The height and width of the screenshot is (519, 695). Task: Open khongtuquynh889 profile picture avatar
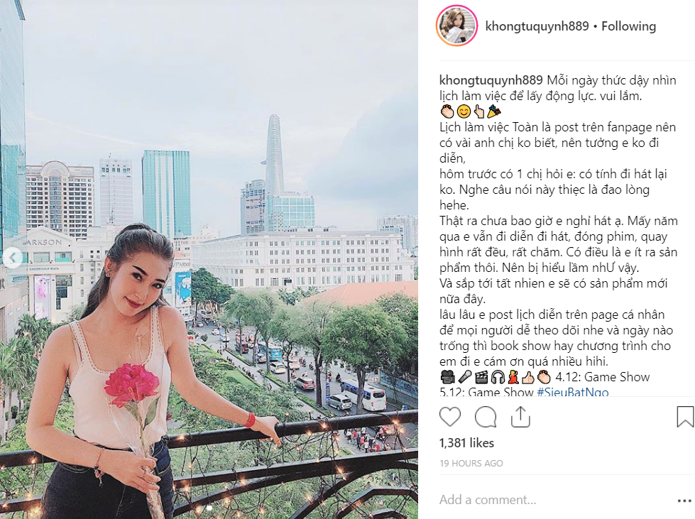pos(457,26)
